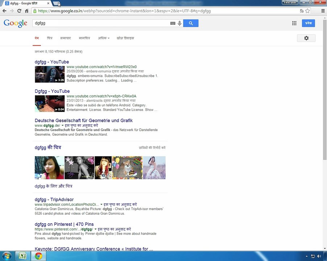Open the Dgfgg - YouTube second result
Image resolution: width=327 pixels, height=261 pixels.
52,91
